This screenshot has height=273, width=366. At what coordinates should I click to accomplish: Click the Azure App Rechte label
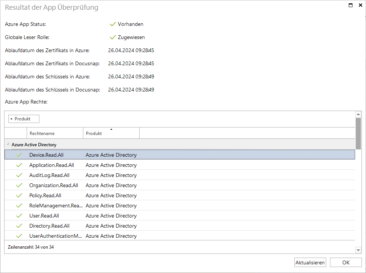26,102
